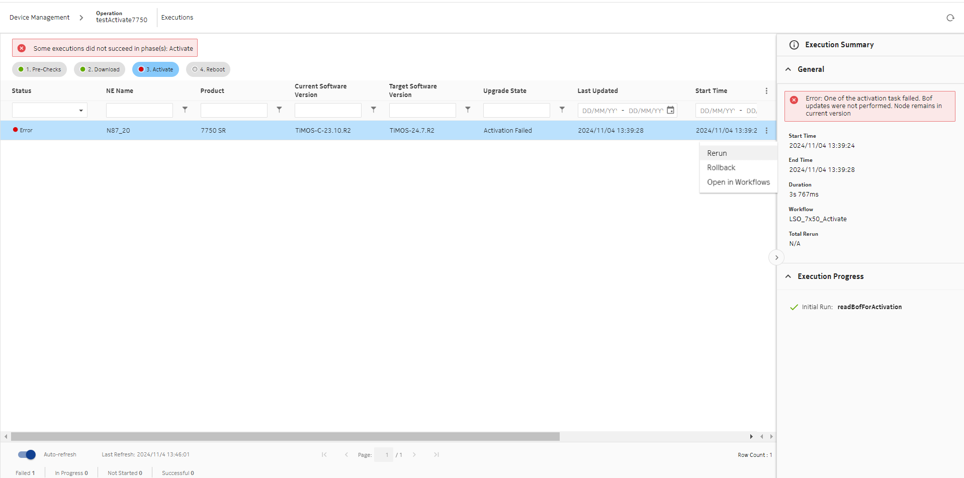Click the Execution Summary info icon

tap(794, 45)
